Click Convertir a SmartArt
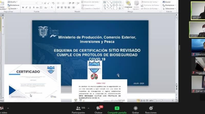205x114 pixels. [91, 8]
